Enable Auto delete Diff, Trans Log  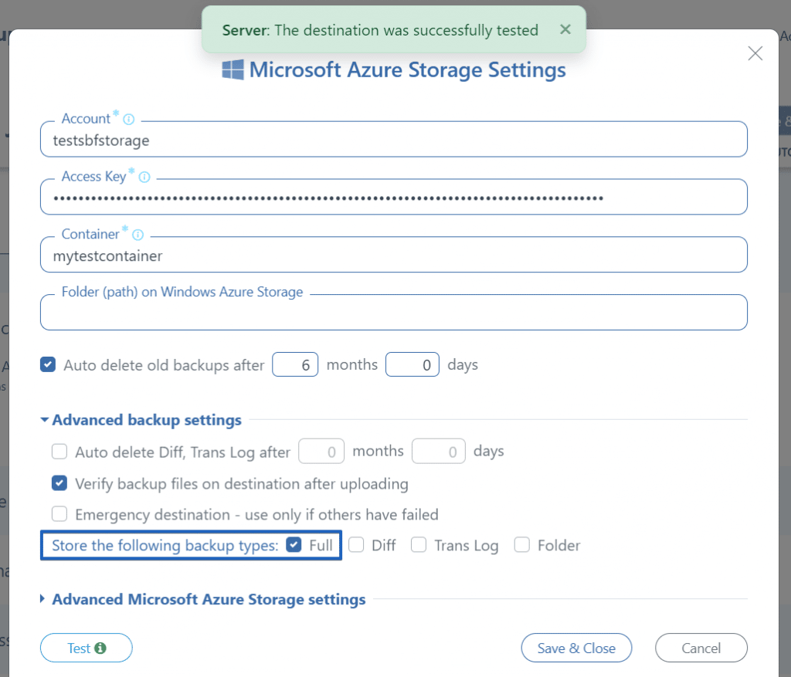tap(59, 452)
